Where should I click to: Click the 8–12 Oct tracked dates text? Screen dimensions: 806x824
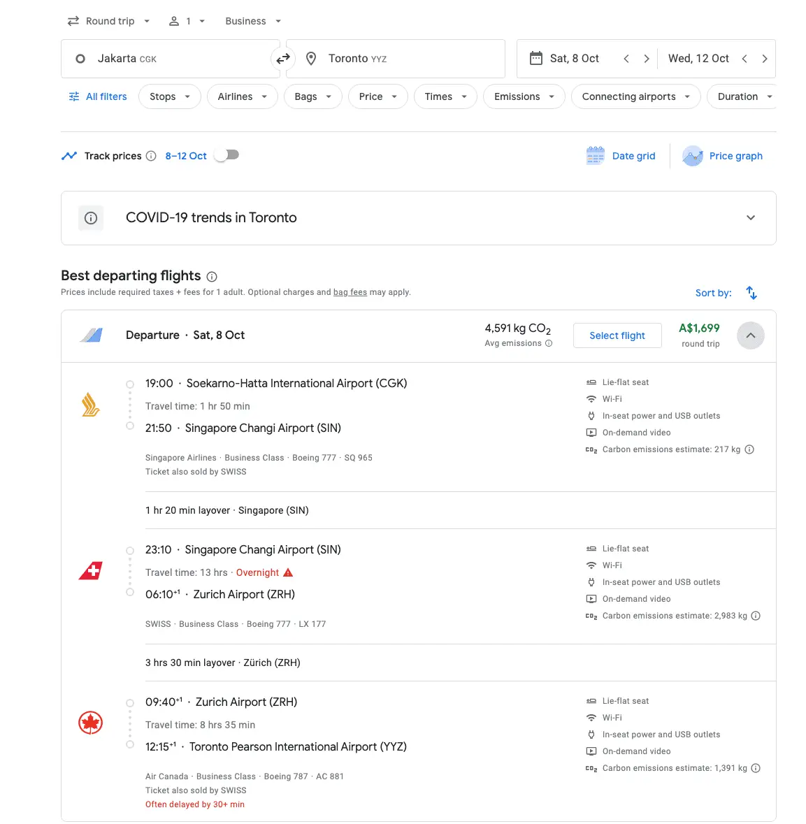point(185,156)
